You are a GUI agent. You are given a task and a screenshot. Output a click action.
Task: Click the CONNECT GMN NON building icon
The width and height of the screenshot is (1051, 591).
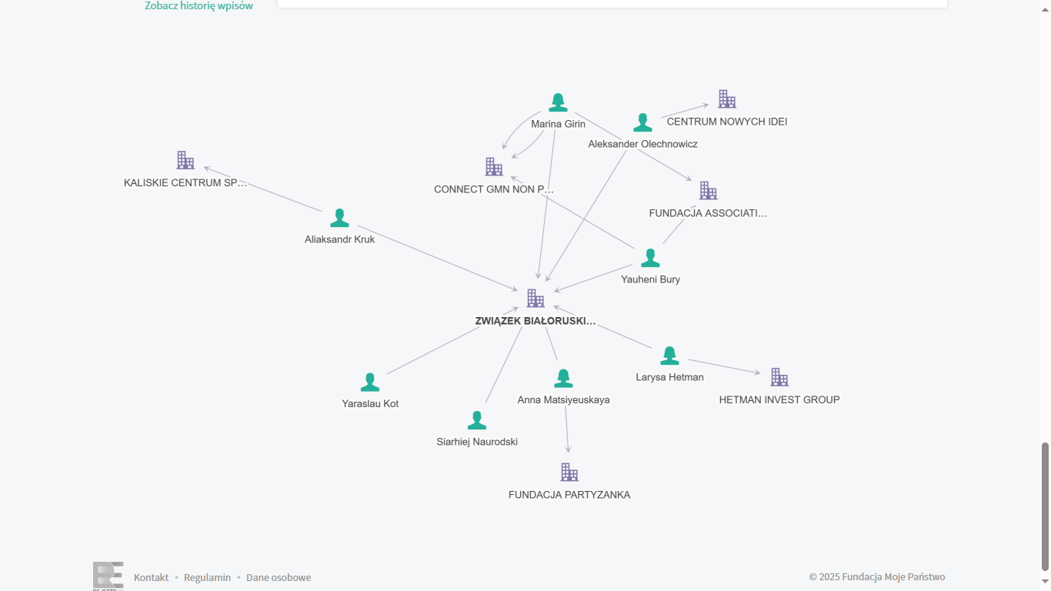click(x=494, y=166)
